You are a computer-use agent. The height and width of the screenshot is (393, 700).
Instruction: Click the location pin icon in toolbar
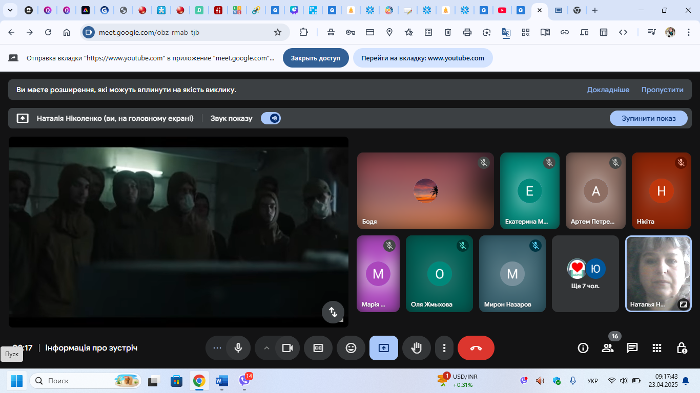pos(389,32)
